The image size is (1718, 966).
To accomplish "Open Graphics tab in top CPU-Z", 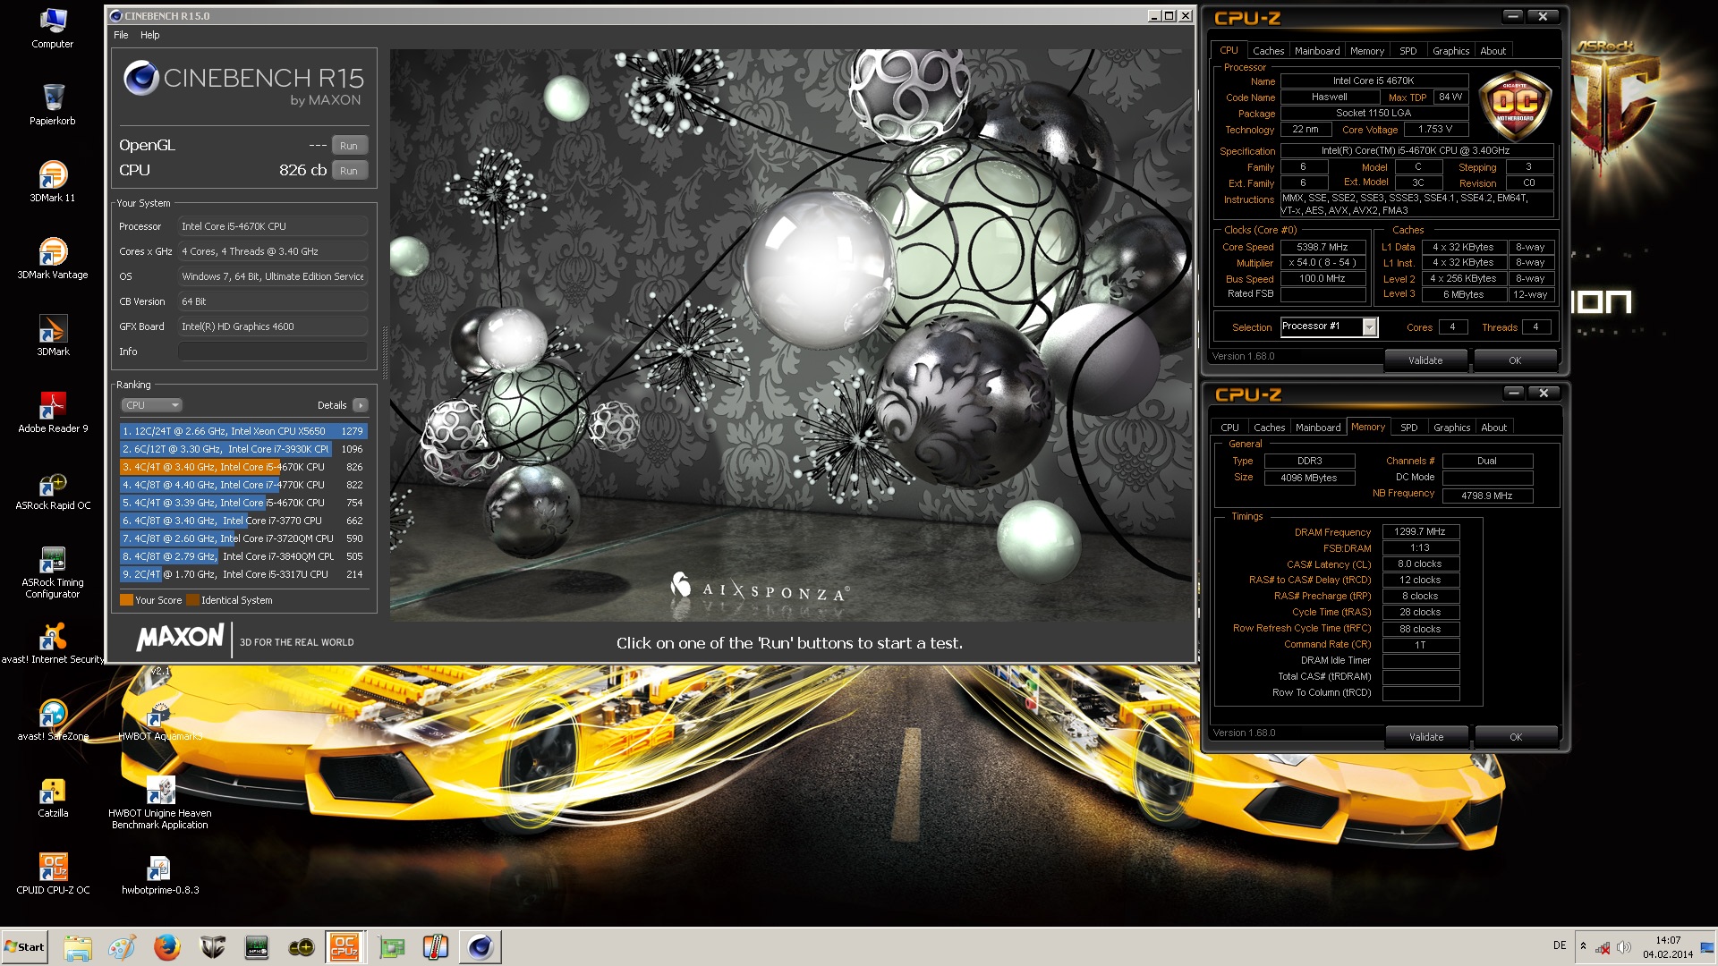I will point(1450,51).
